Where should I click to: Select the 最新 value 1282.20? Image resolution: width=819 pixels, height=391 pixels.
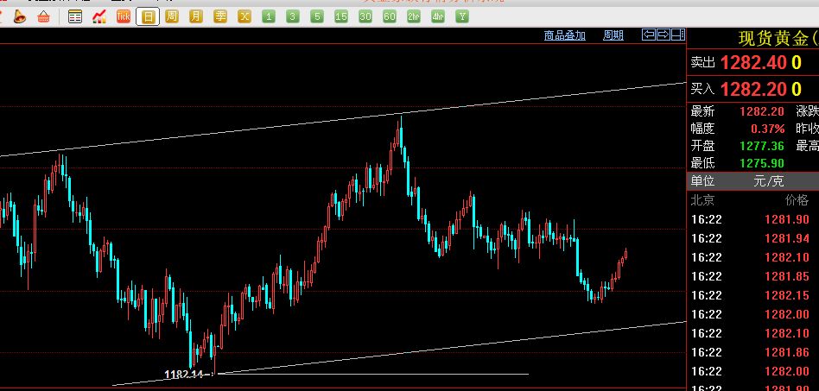pos(761,111)
